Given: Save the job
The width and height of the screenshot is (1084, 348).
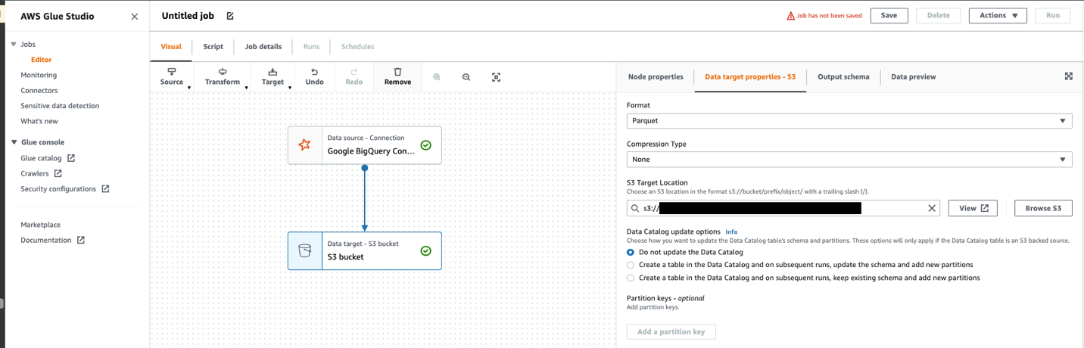Looking at the screenshot, I should pyautogui.click(x=889, y=15).
